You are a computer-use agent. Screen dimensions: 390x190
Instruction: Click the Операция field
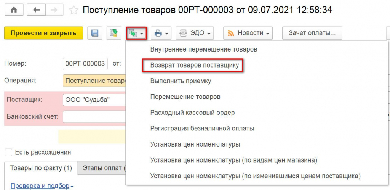[x=94, y=81]
